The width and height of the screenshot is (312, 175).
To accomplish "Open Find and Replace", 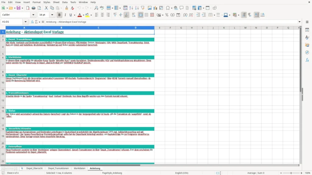I will tap(96, 8).
